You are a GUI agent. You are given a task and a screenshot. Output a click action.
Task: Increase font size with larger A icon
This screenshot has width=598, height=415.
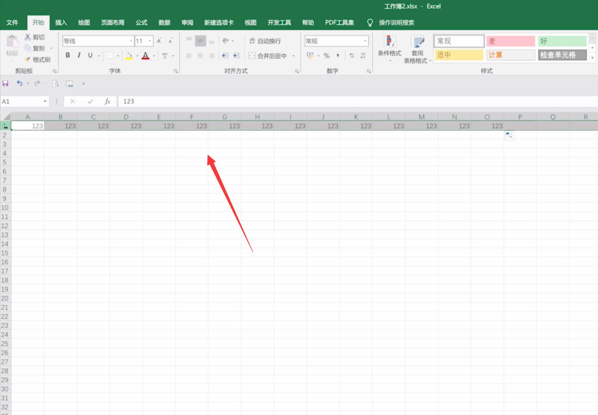coord(159,41)
